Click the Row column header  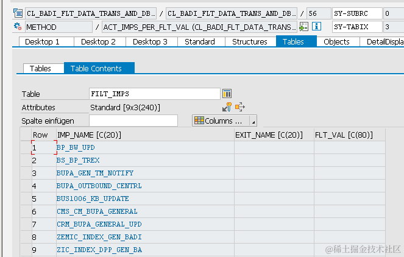[x=44, y=135]
